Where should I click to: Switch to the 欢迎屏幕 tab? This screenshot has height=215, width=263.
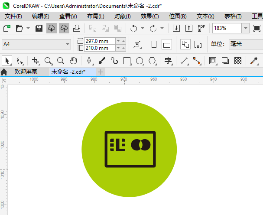(x=26, y=72)
